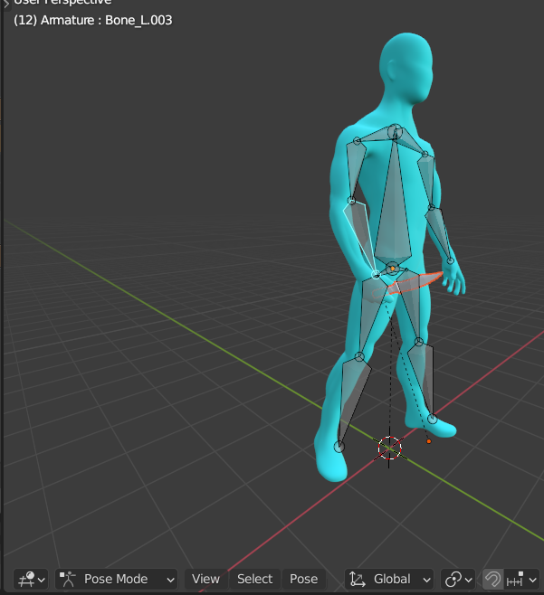Expand the toolbar with the top-left chevron
The width and height of the screenshot is (544, 595).
(6, 3)
